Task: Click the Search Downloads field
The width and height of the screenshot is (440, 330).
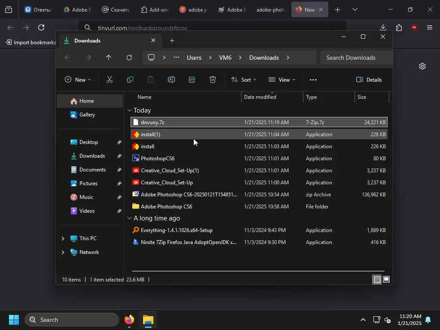Action: click(356, 58)
